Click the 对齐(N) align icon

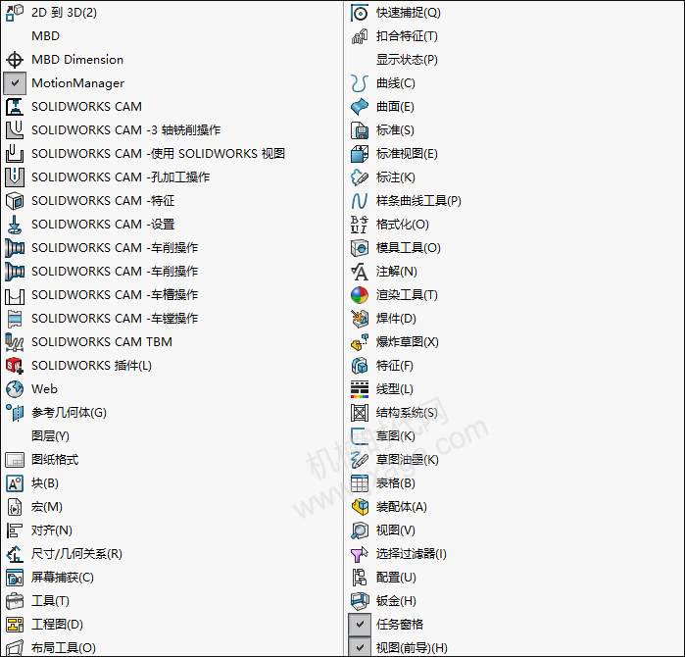[x=15, y=531]
